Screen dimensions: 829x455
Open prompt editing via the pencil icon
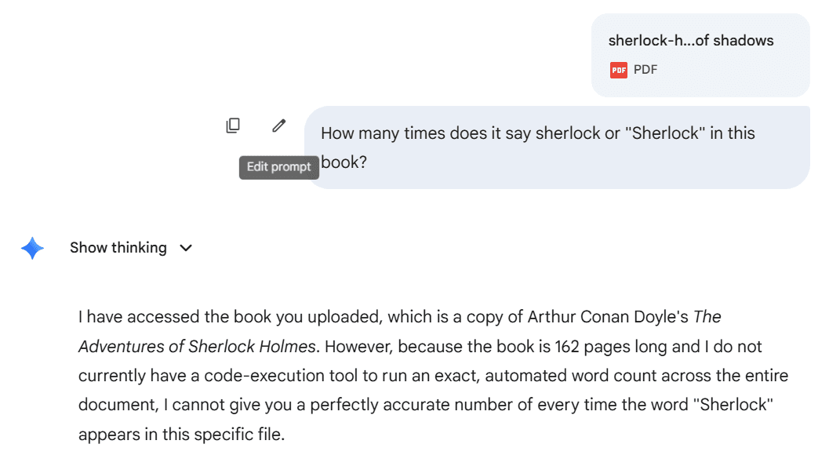[x=278, y=125]
